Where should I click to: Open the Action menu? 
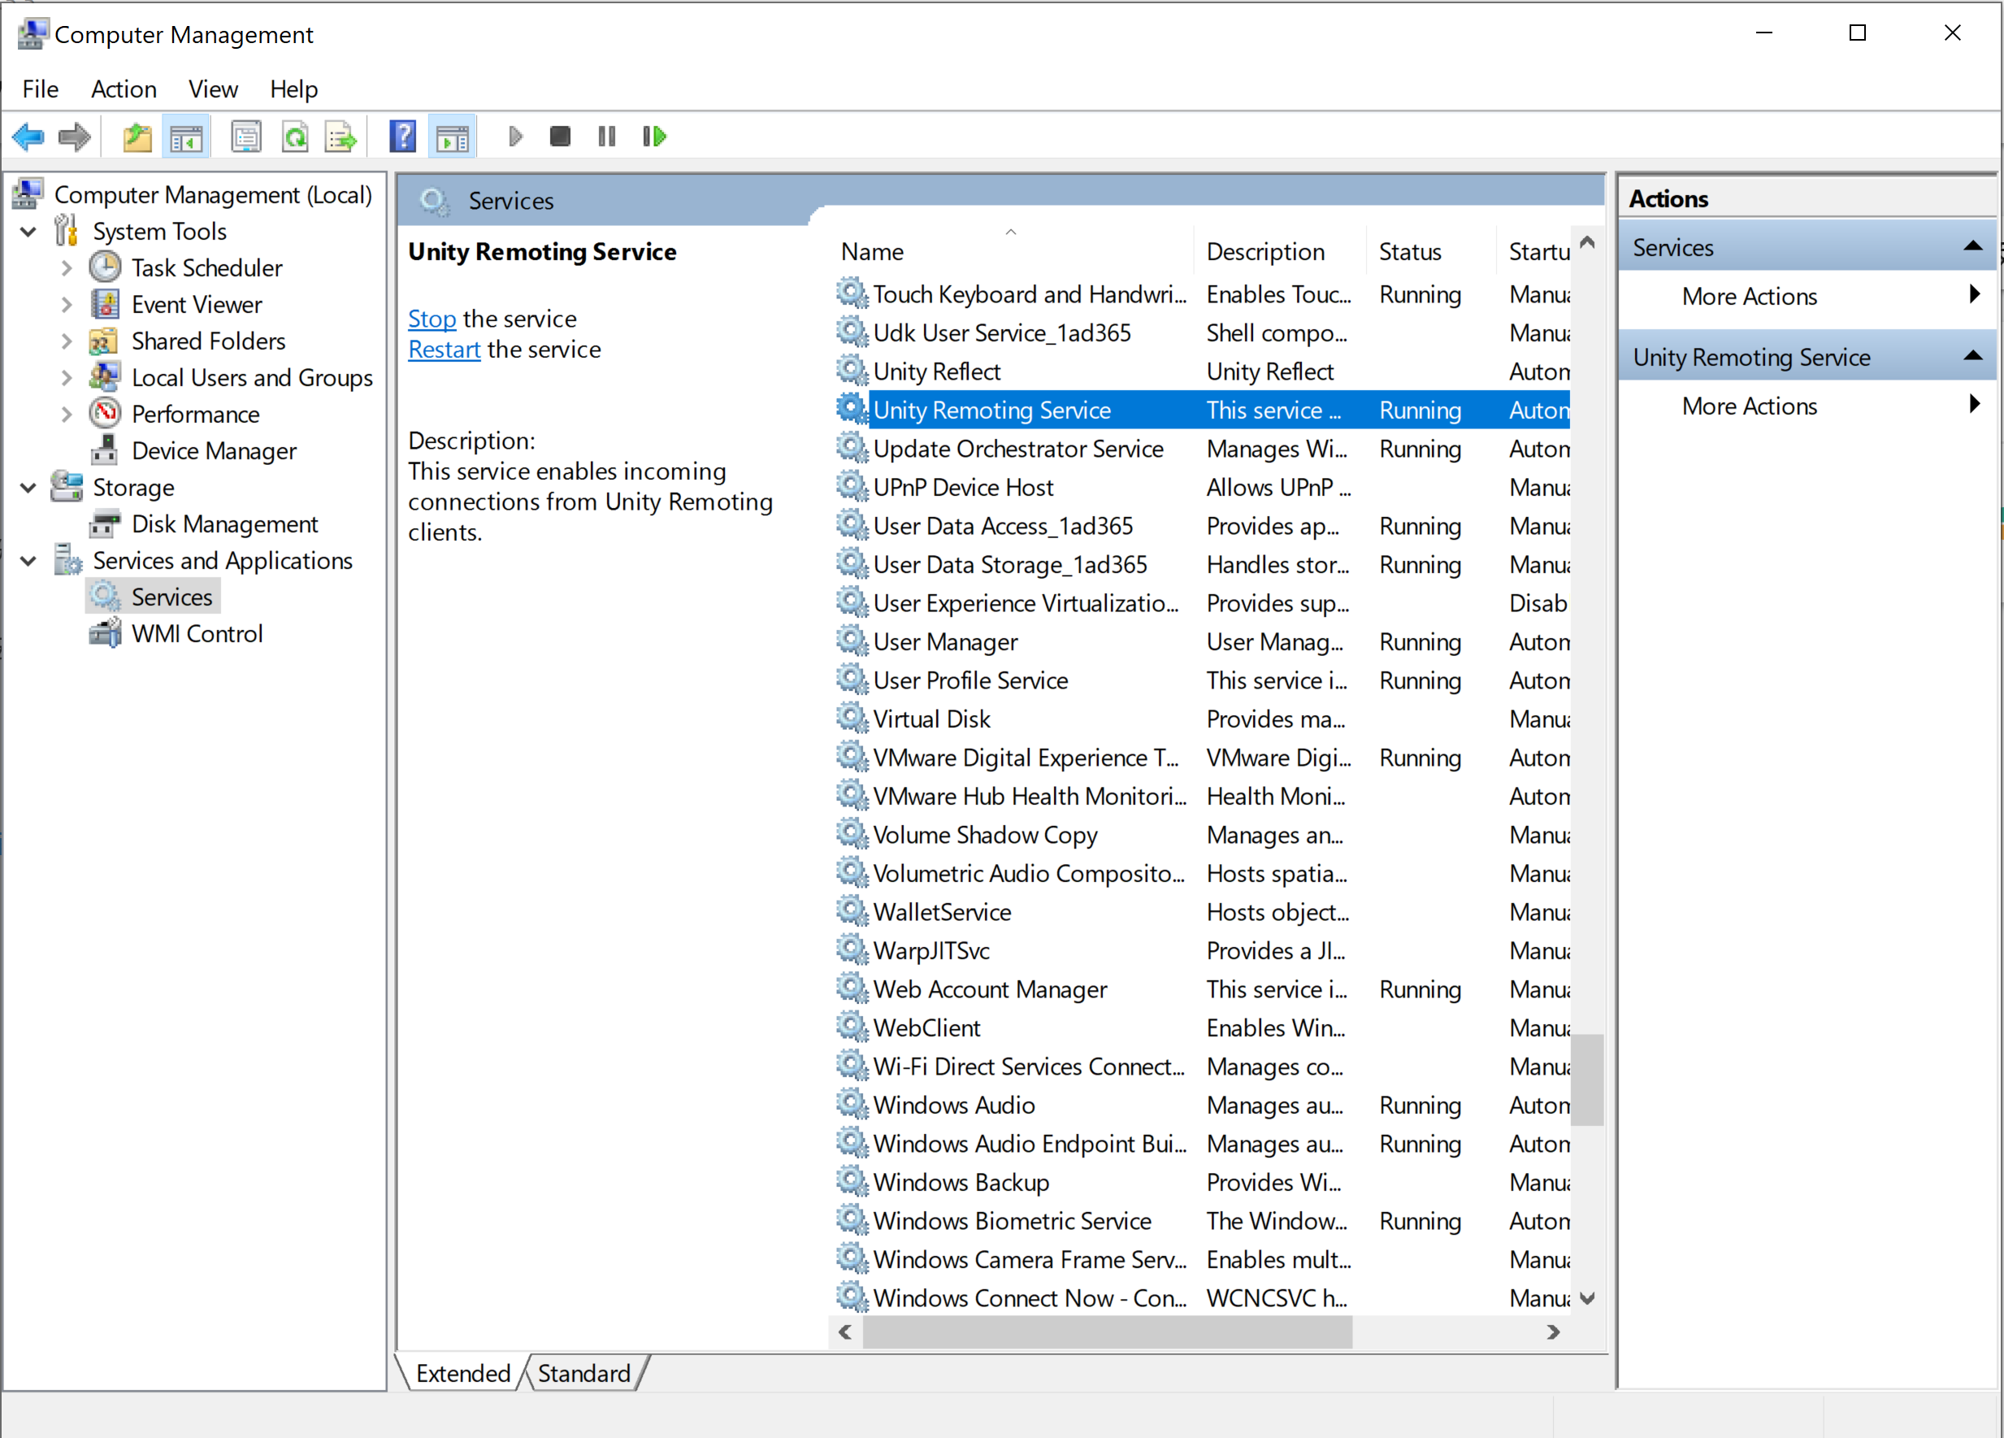tap(124, 89)
